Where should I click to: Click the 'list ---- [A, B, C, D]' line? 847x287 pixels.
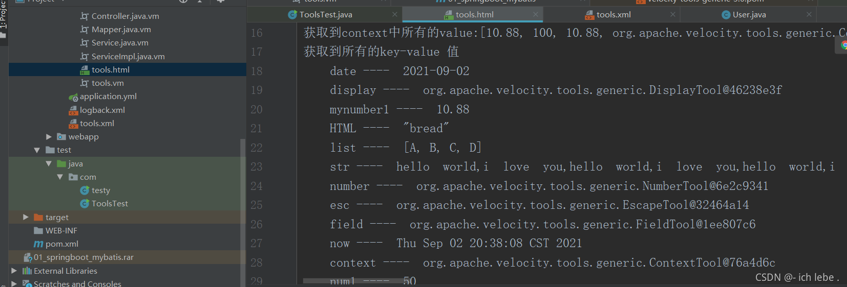click(406, 148)
